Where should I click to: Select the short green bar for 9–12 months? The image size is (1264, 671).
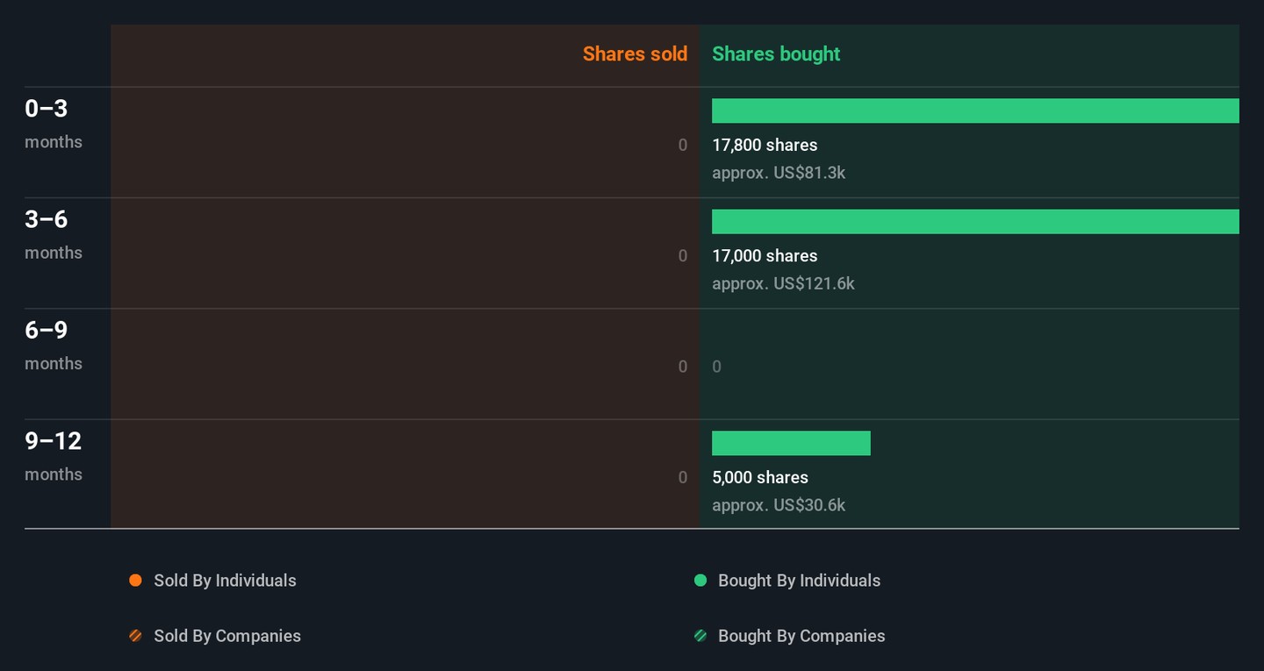click(791, 444)
